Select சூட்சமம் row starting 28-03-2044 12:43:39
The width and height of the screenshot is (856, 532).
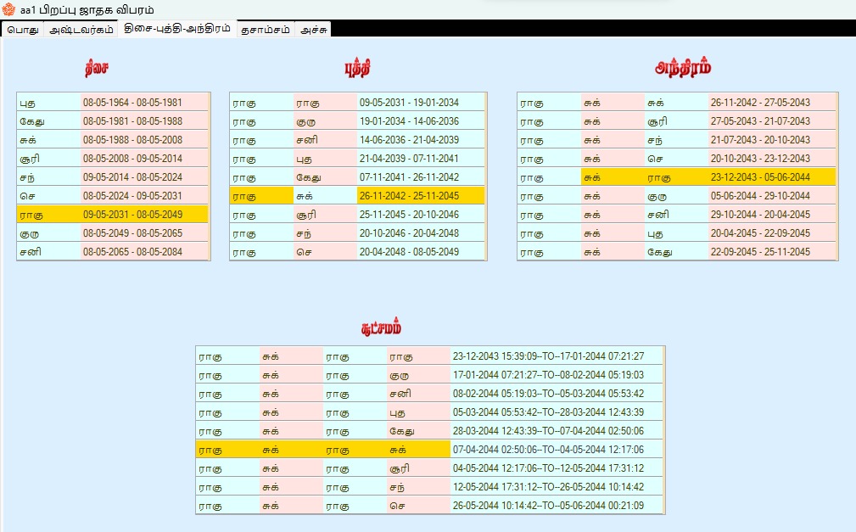429,431
